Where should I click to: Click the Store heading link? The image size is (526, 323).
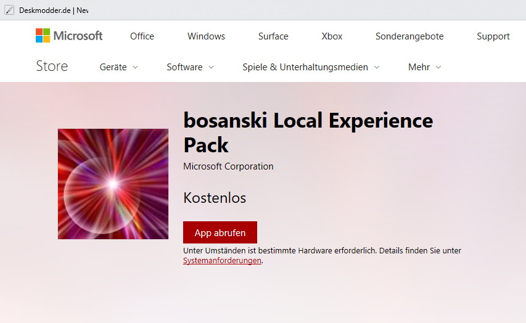pos(52,66)
